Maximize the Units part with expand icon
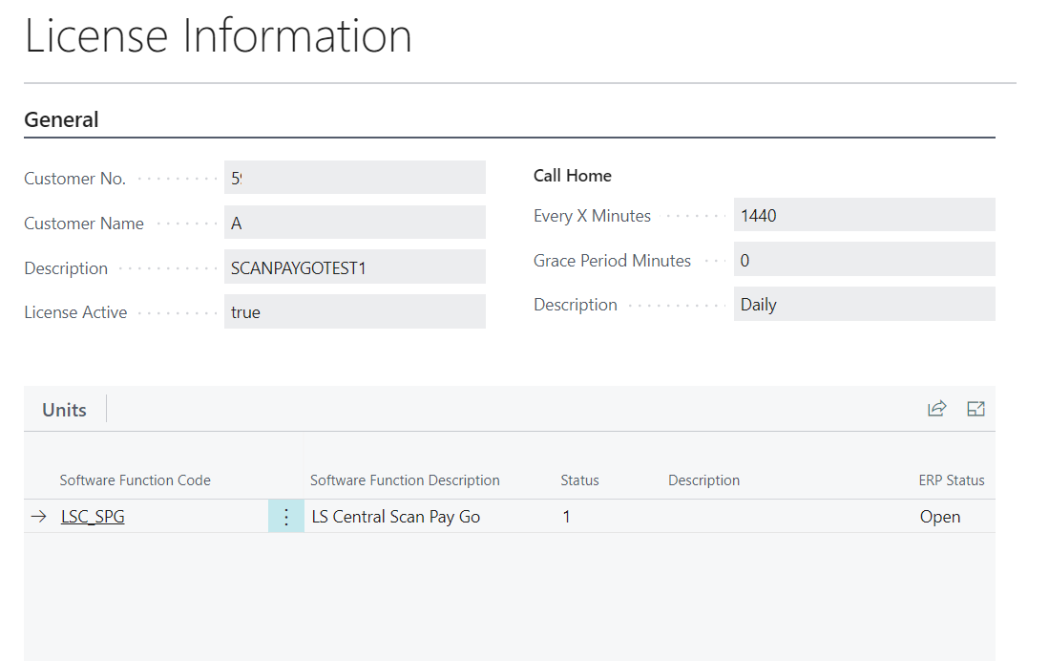1049x661 pixels. (976, 409)
